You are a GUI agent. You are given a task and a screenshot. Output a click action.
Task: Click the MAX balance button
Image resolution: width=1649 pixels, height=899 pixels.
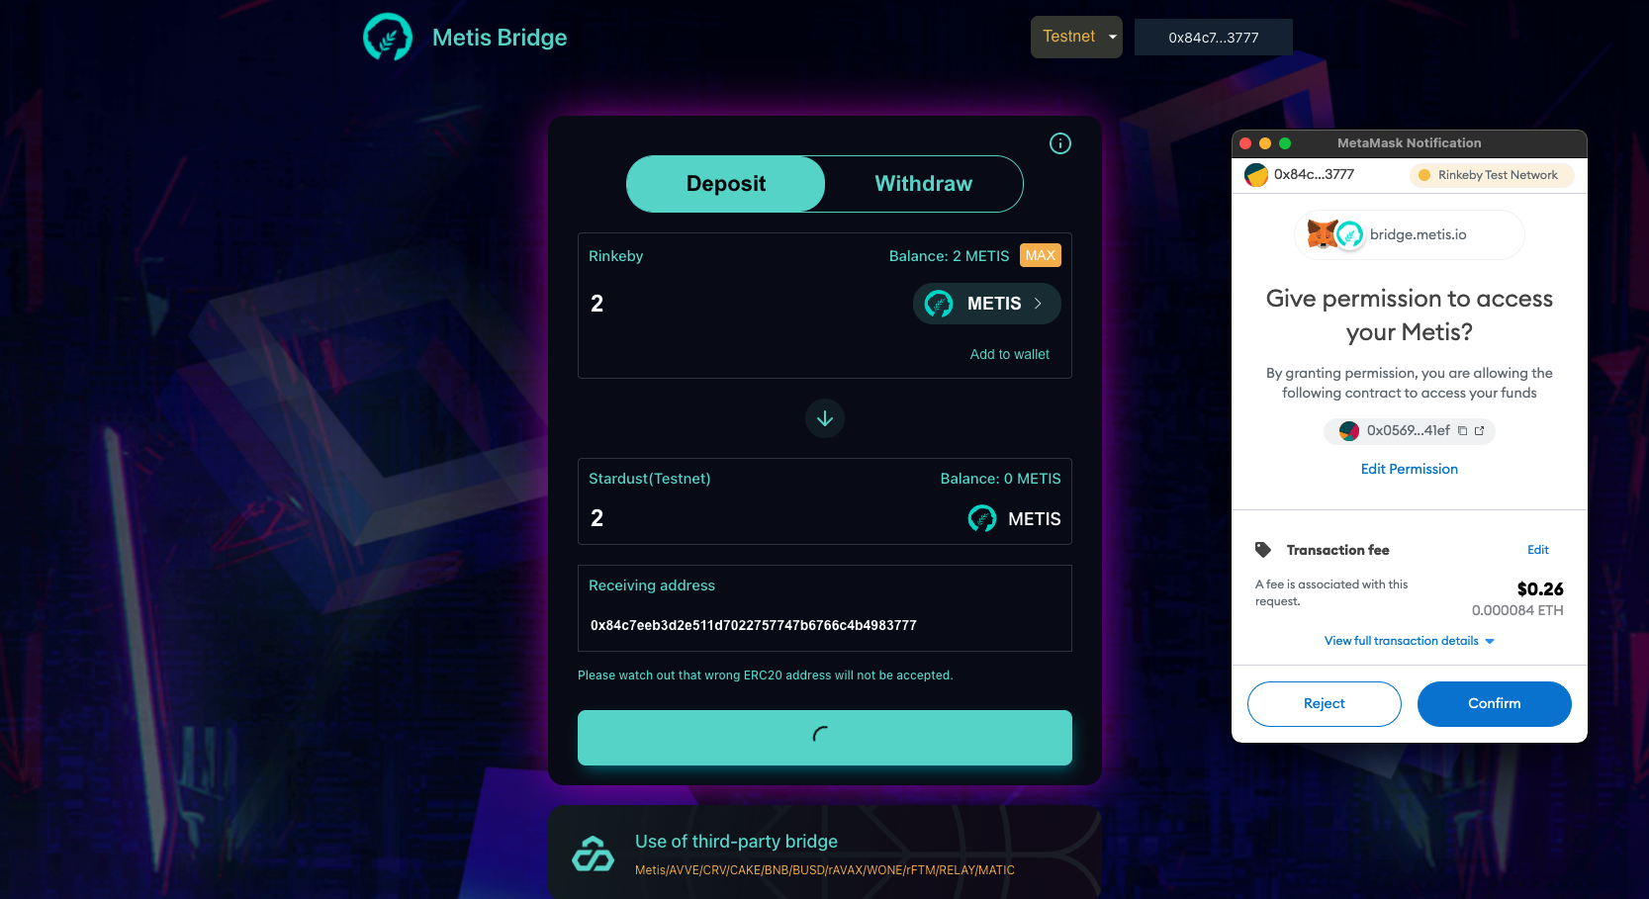(1041, 255)
